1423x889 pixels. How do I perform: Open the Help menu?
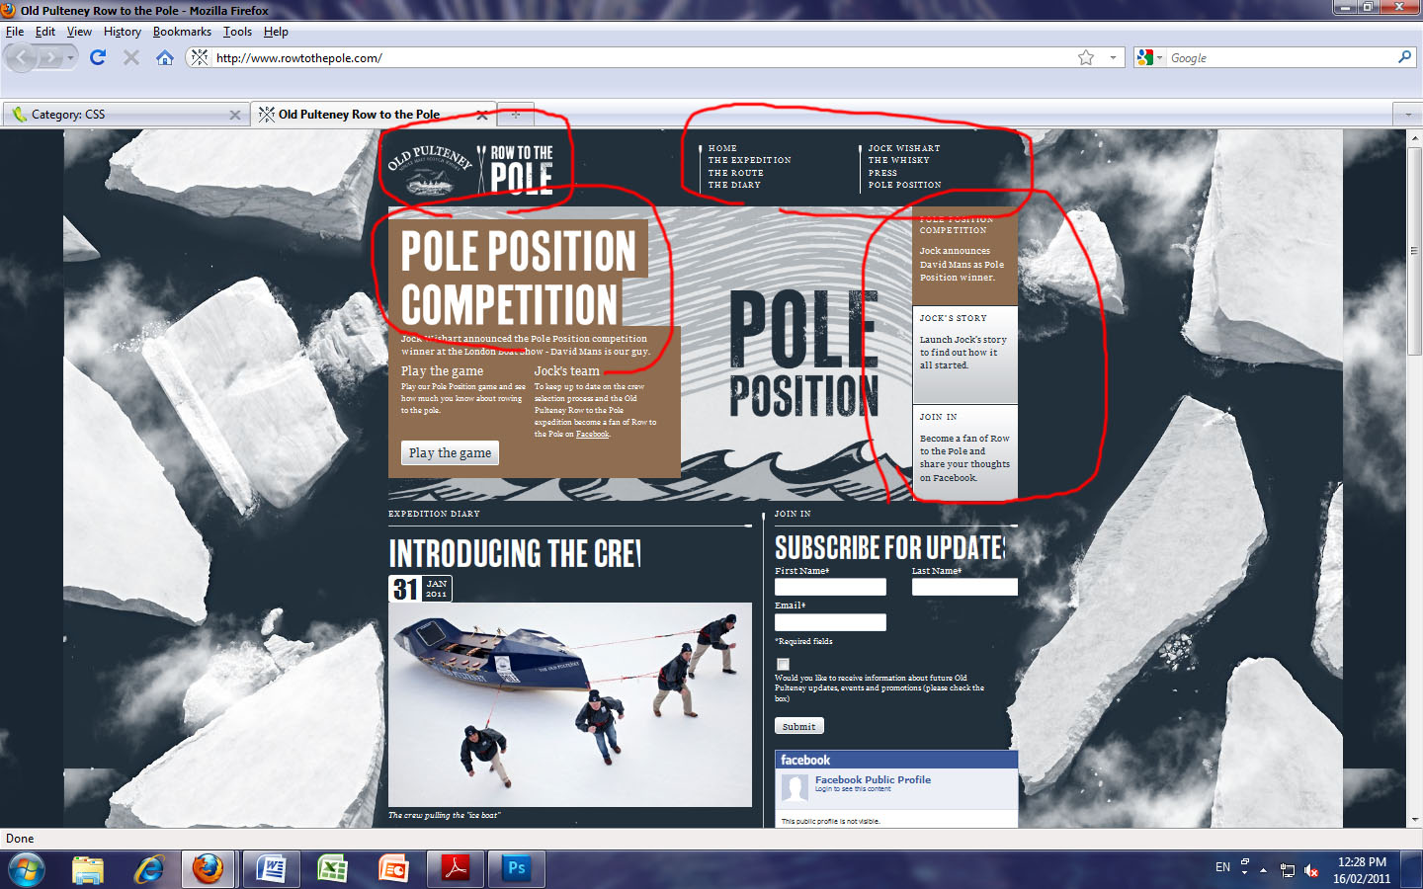276,32
